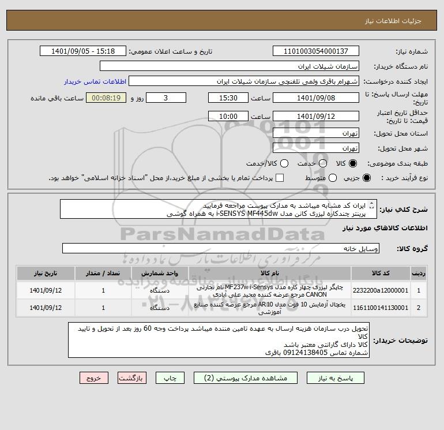Click the remaining time countdown 00:08:19
Viewport: 444px width, 430px height.
tap(106, 98)
